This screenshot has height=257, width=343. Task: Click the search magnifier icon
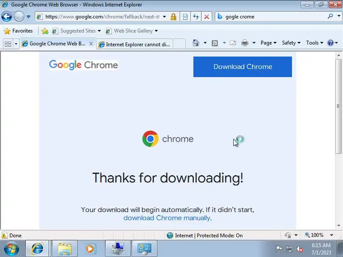pos(330,16)
